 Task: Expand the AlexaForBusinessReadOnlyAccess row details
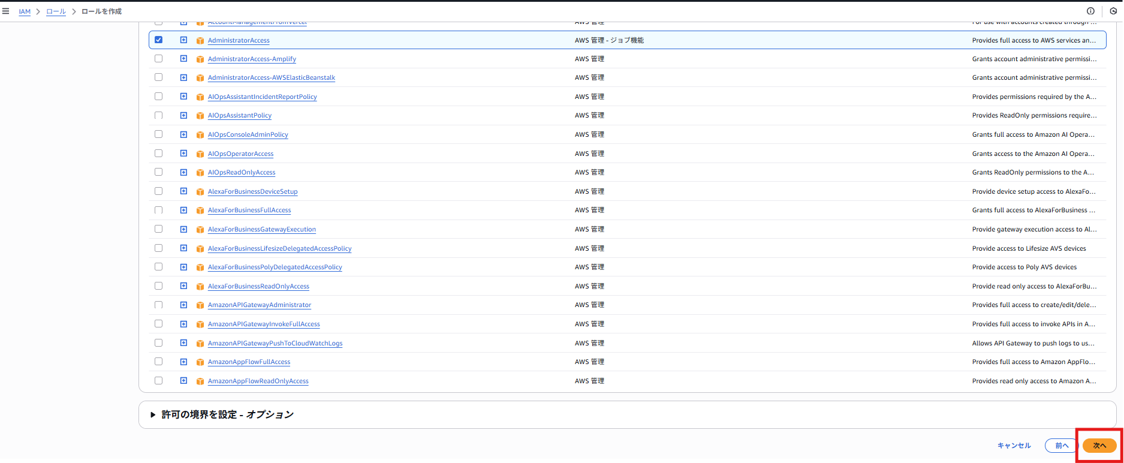coord(183,286)
